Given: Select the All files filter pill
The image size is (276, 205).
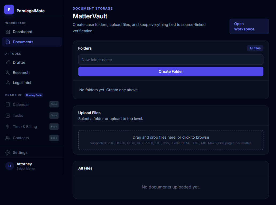Looking at the screenshot, I should [x=255, y=48].
